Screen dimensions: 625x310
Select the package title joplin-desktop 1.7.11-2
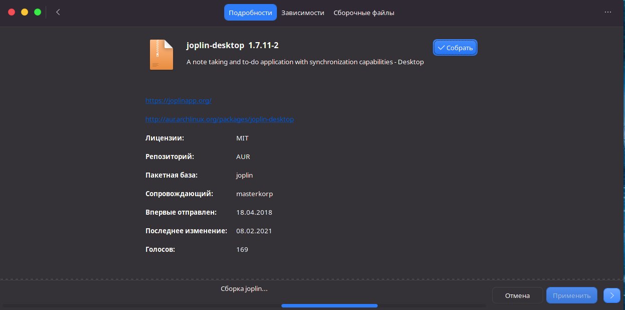click(x=232, y=45)
